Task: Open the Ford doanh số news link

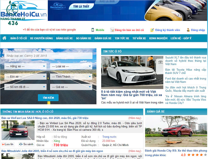Action: pos(186,80)
